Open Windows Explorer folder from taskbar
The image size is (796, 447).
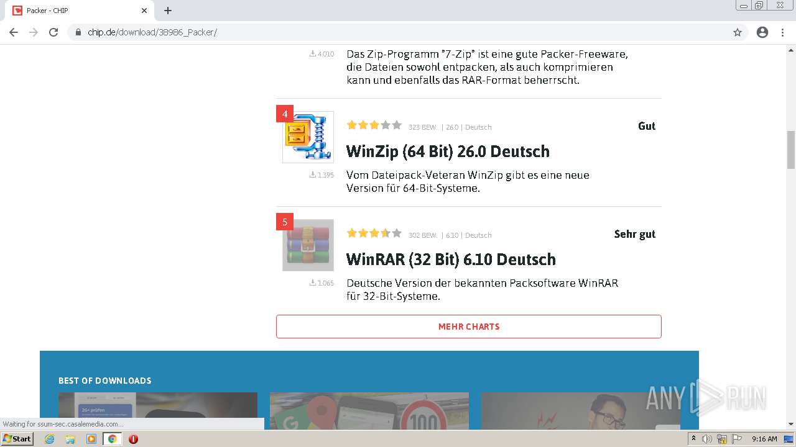coord(70,439)
